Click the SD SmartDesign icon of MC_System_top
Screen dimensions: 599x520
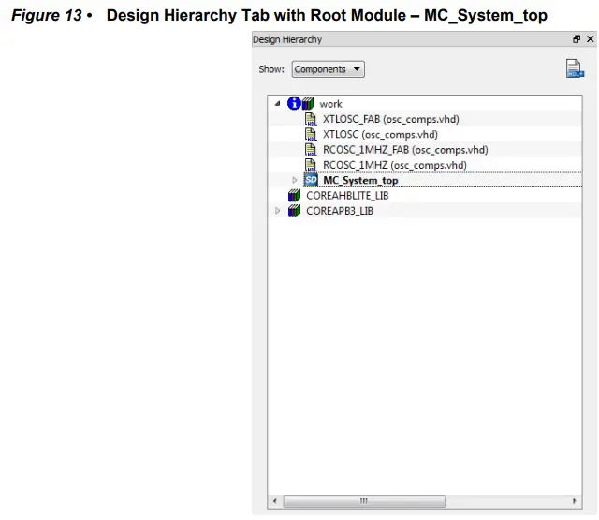tap(311, 180)
